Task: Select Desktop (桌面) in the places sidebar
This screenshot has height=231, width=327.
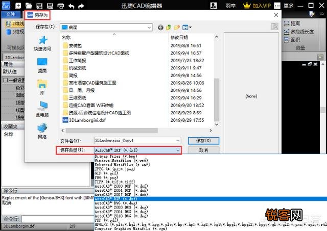Action: [x=42, y=66]
